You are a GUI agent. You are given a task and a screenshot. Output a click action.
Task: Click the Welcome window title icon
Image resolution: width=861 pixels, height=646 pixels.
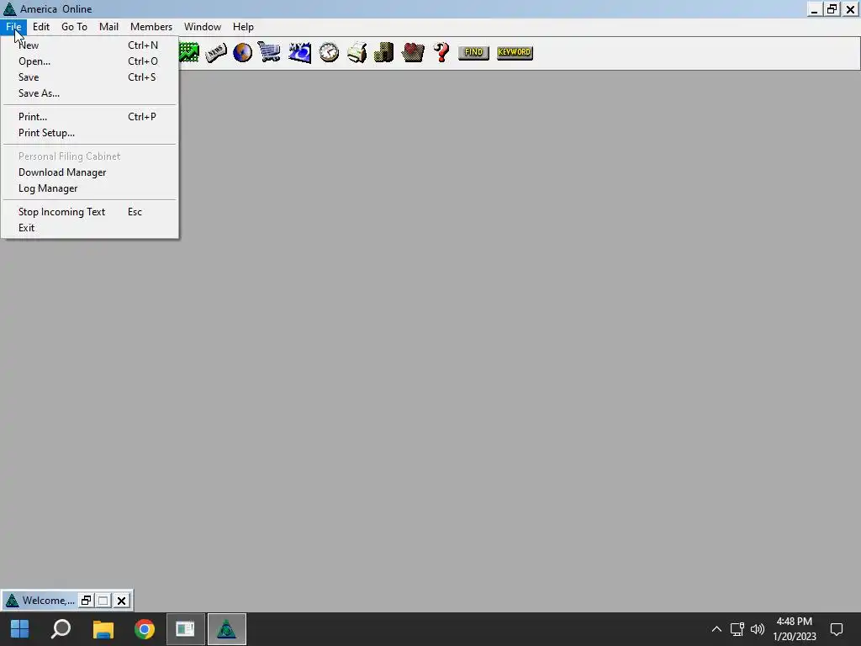[x=12, y=601]
